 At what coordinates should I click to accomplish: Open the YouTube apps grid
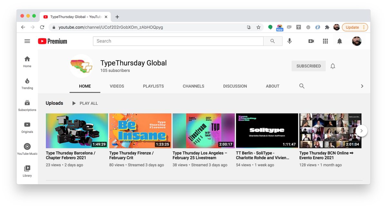325,41
